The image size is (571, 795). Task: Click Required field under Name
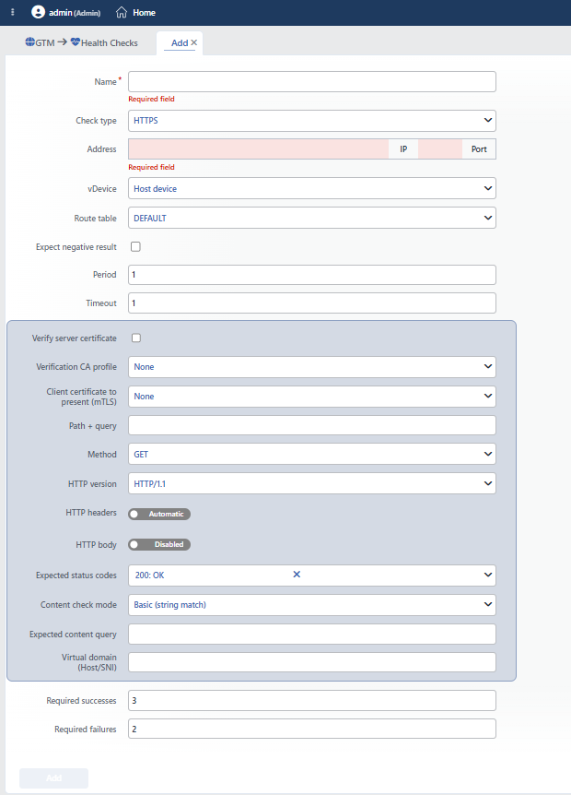point(151,99)
